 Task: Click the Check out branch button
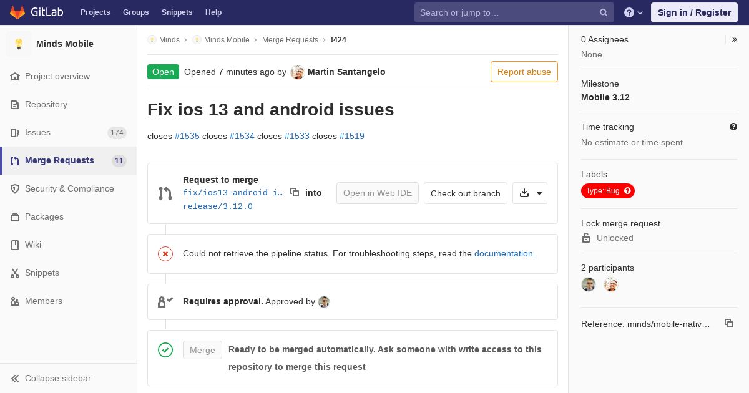click(466, 193)
